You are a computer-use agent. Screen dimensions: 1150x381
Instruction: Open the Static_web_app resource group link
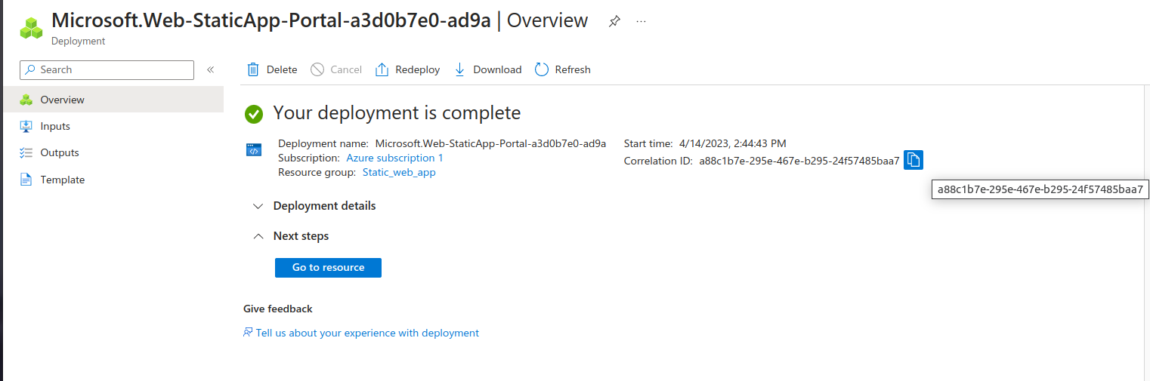[399, 172]
